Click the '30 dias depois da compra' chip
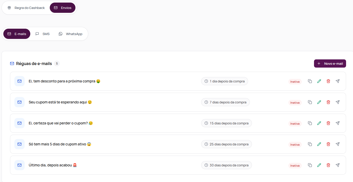This screenshot has height=182, width=353. click(x=227, y=165)
